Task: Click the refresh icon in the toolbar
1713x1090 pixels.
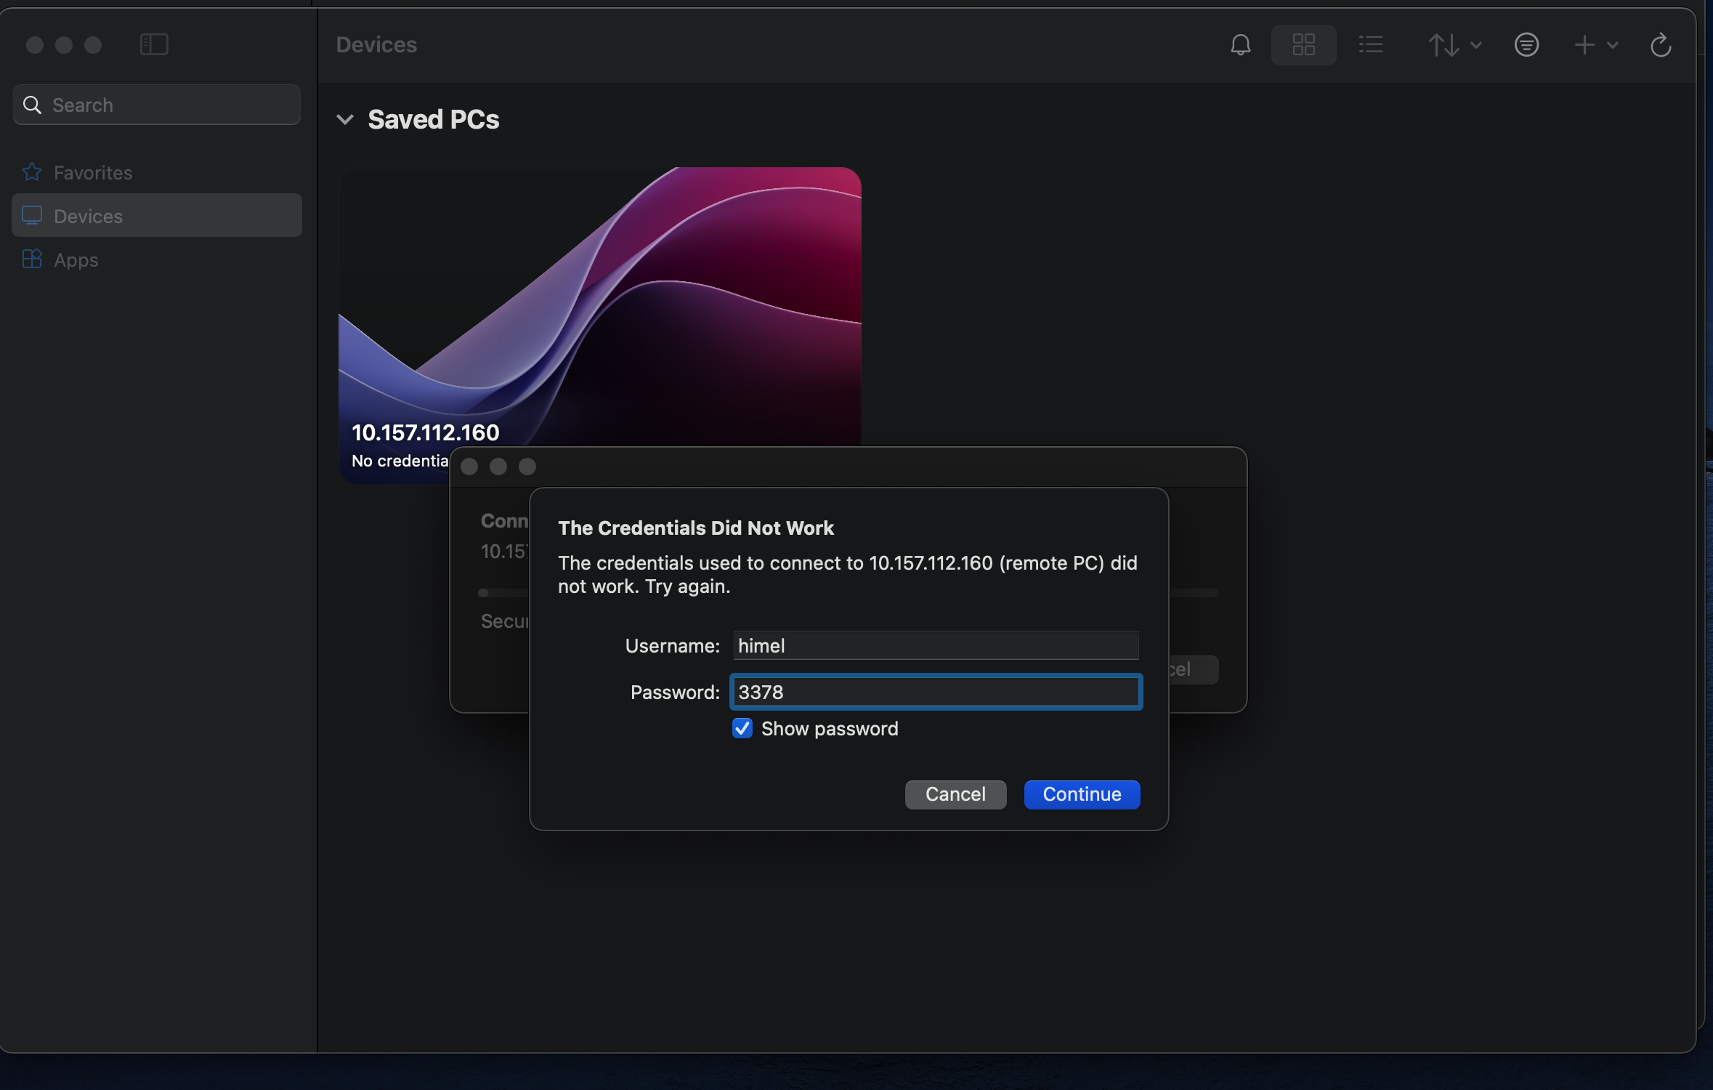Action: [x=1660, y=45]
